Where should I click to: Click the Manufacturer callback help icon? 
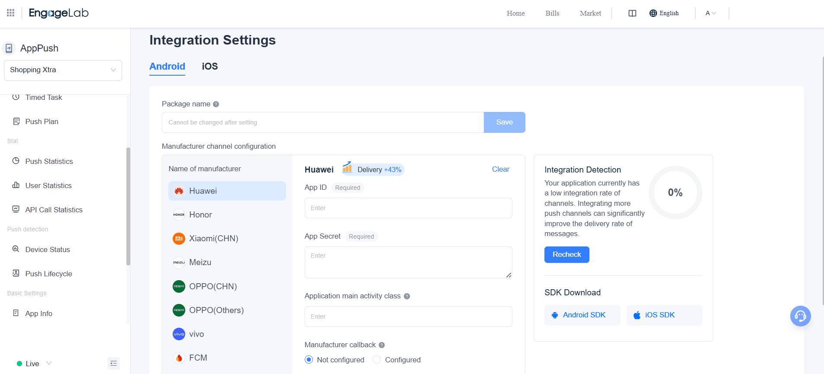click(382, 345)
